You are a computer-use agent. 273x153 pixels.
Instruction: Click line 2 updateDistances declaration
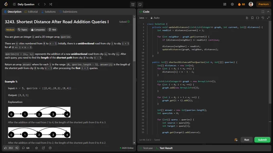208,27
